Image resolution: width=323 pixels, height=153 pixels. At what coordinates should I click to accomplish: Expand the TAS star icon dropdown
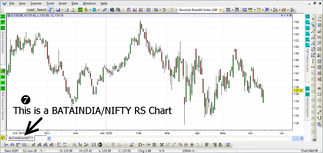(x=263, y=10)
